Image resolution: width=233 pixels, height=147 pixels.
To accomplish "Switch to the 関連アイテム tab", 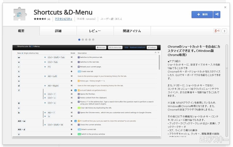I will click(132, 31).
